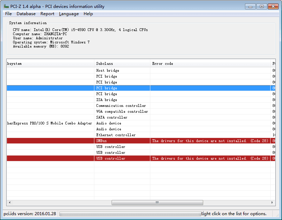Open the File menu
This screenshot has height=220, width=282.
8,14
